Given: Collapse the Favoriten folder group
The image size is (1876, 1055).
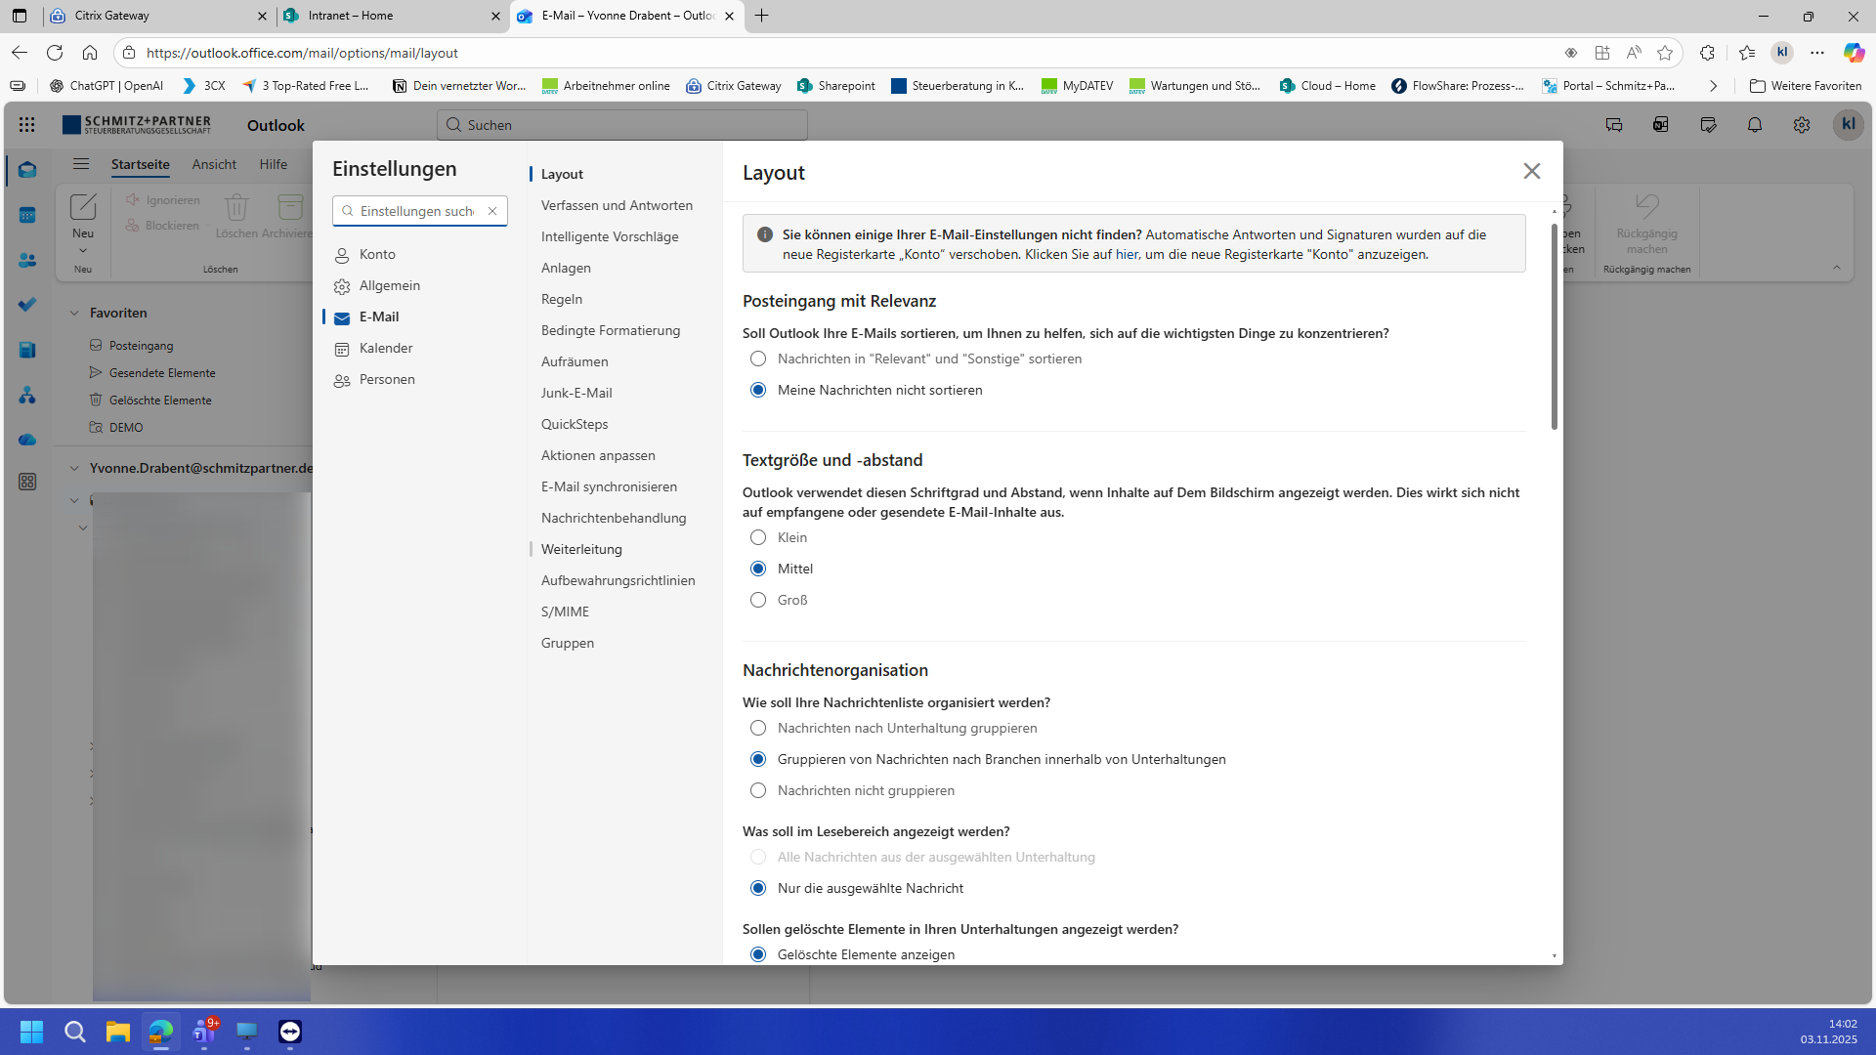Looking at the screenshot, I should pos(74,313).
